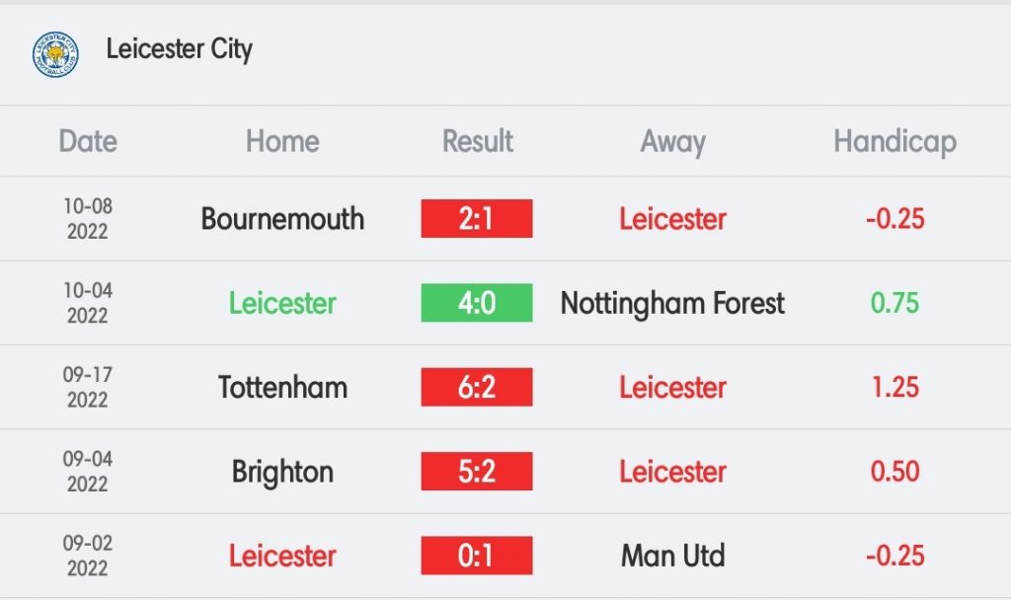
Task: Sort by the Date column header
Action: pyautogui.click(x=88, y=141)
